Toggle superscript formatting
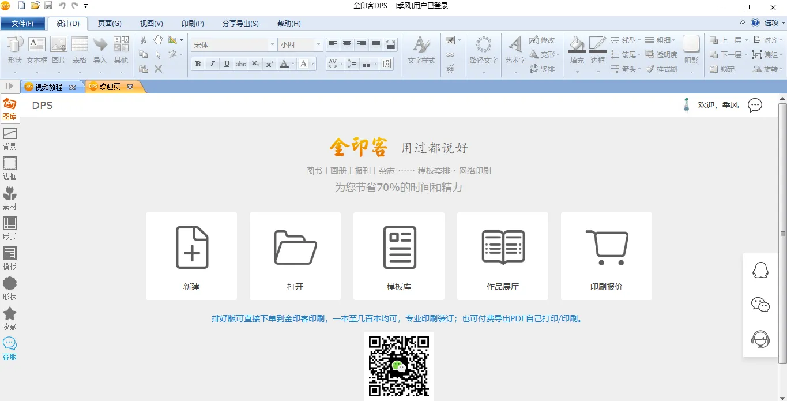 click(270, 64)
